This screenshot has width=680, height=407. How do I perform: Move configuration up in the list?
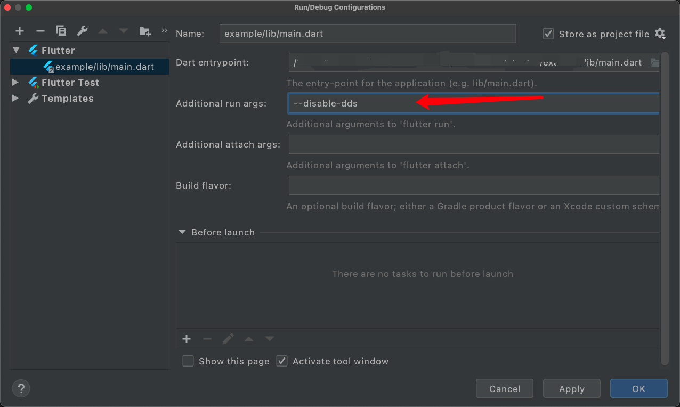(103, 31)
